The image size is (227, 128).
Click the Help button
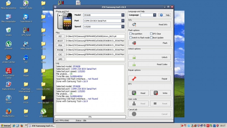point(165,15)
